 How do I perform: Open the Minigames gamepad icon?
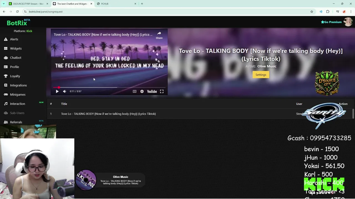(6, 95)
